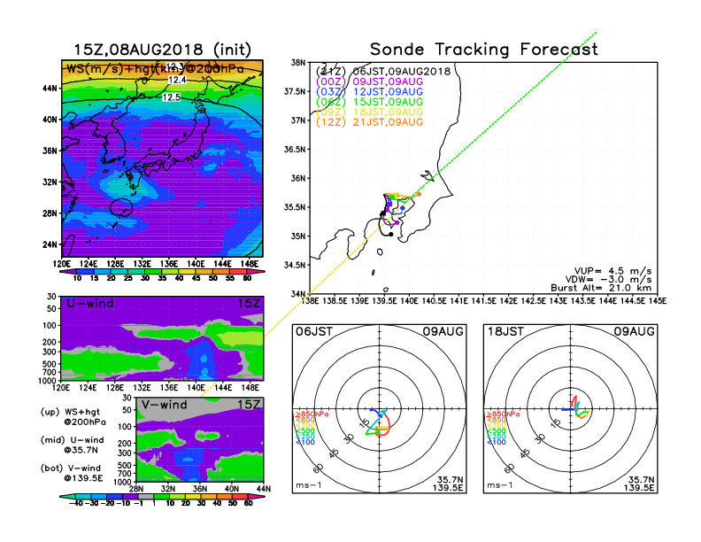701x542 pixels.
Task: Click the "(bot) V-wind @139.5E" description
Action: click(72, 473)
